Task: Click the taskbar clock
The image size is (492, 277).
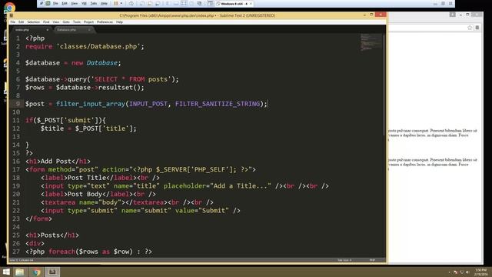Action: [480, 272]
